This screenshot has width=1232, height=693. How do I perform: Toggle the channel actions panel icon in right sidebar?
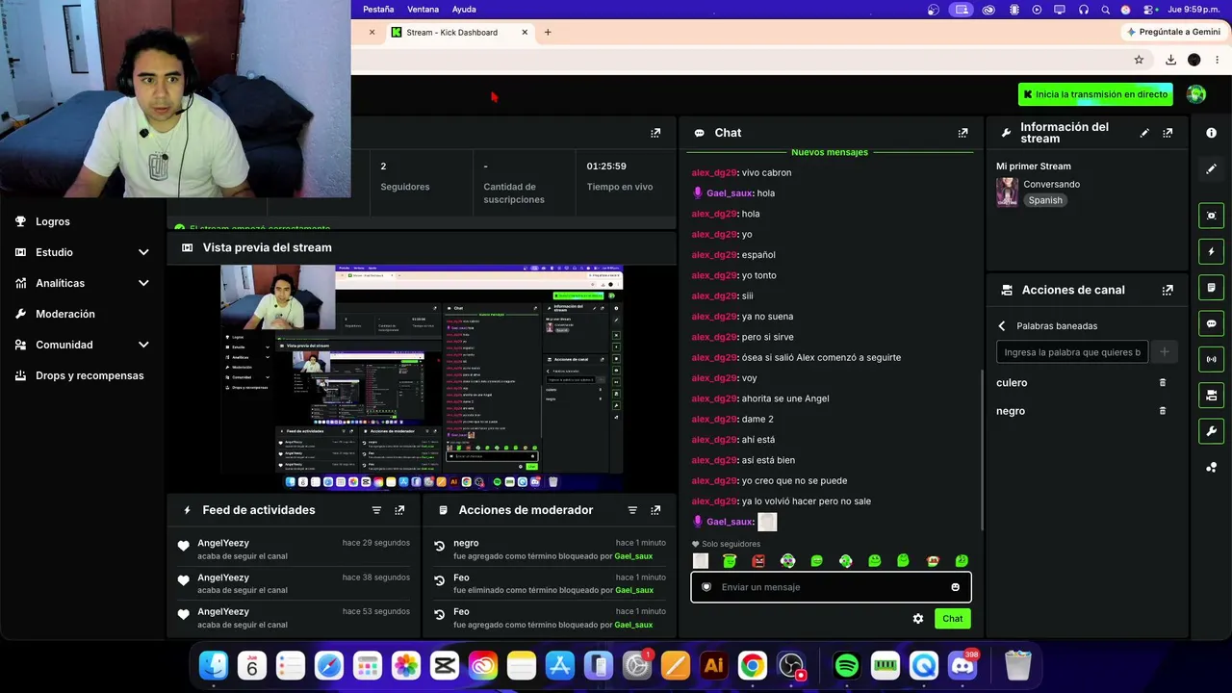click(1212, 396)
